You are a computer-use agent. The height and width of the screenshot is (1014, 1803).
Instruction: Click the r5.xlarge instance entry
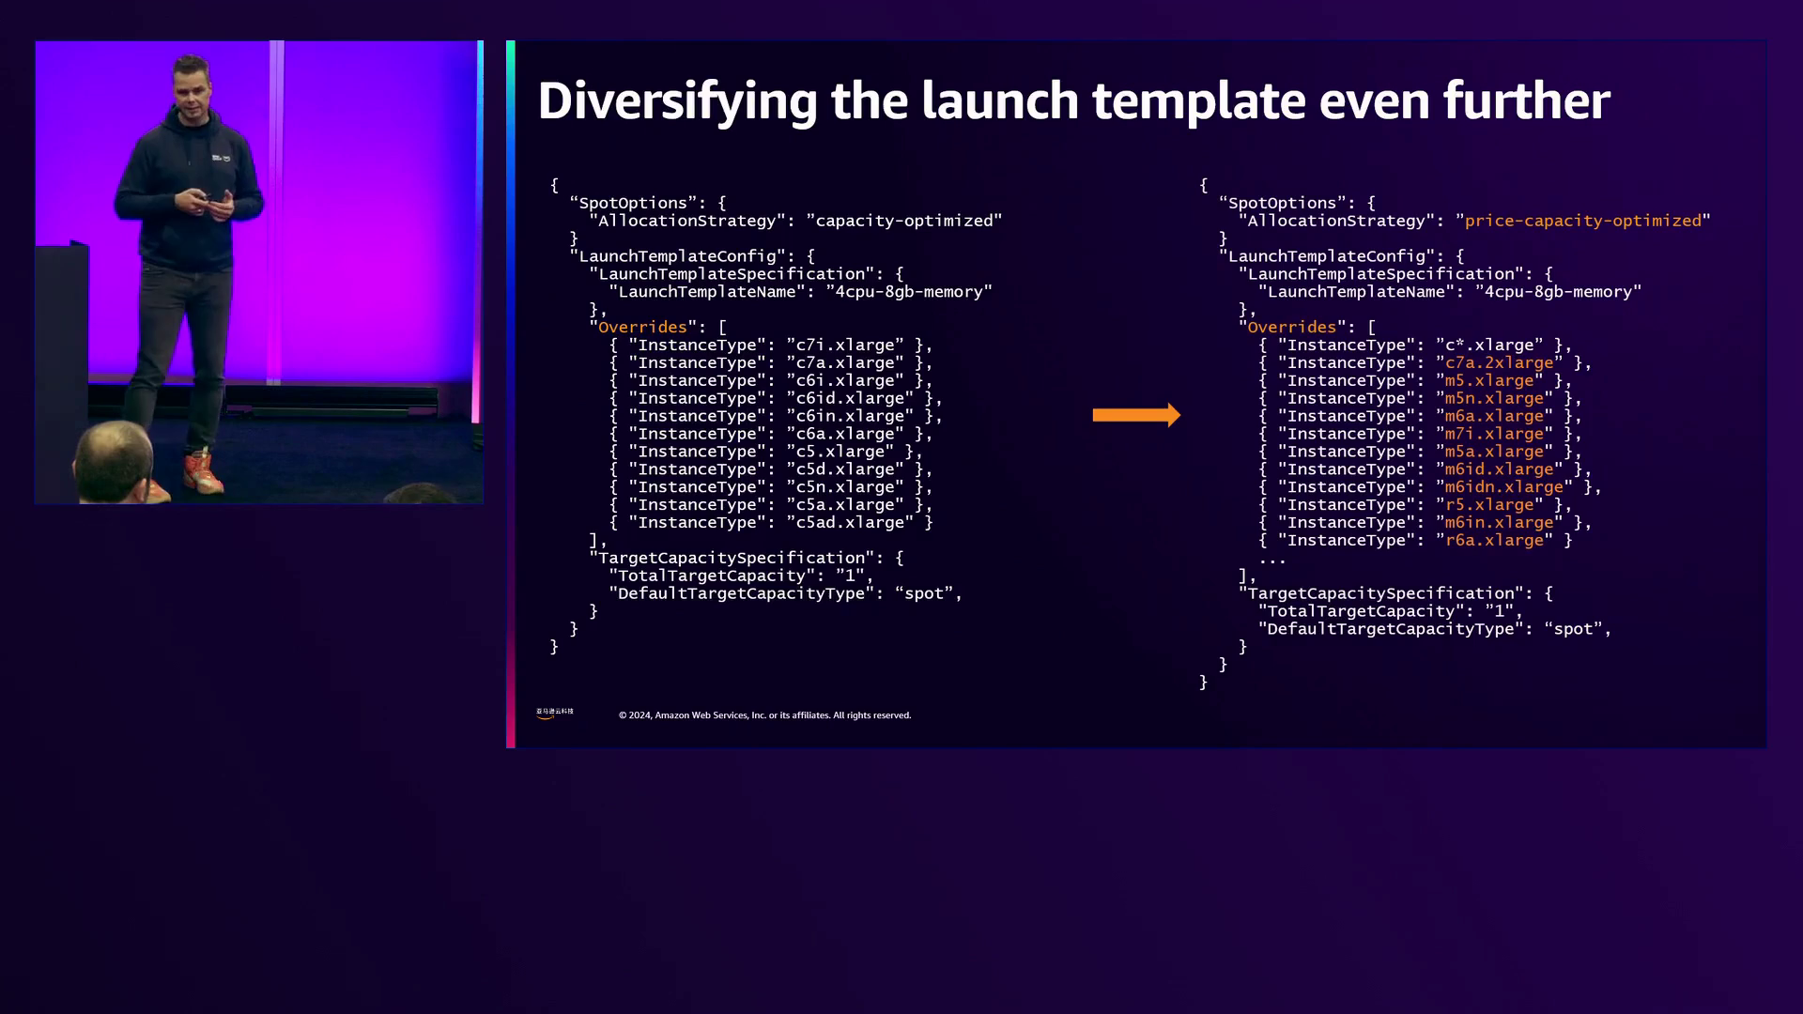[1489, 504]
